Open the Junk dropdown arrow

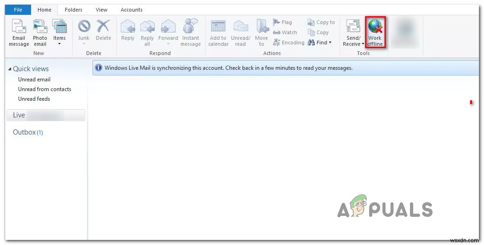click(83, 44)
